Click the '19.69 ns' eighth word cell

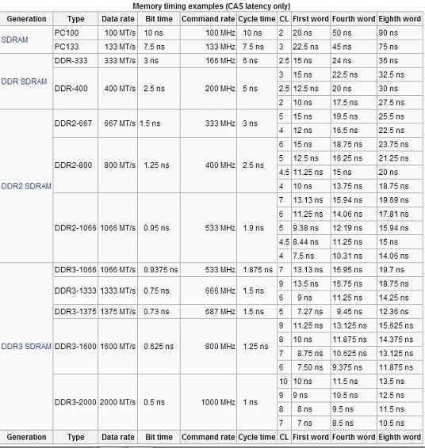[x=400, y=200]
